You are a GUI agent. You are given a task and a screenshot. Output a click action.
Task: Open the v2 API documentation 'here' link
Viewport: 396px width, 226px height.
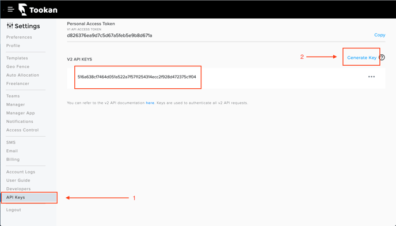(150, 103)
